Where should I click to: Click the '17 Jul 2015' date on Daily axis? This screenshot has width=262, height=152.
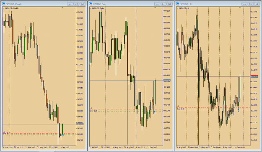(x=94, y=147)
